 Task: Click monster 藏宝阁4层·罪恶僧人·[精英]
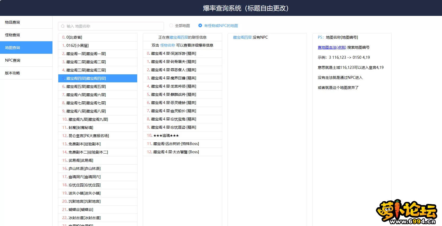(x=182, y=70)
